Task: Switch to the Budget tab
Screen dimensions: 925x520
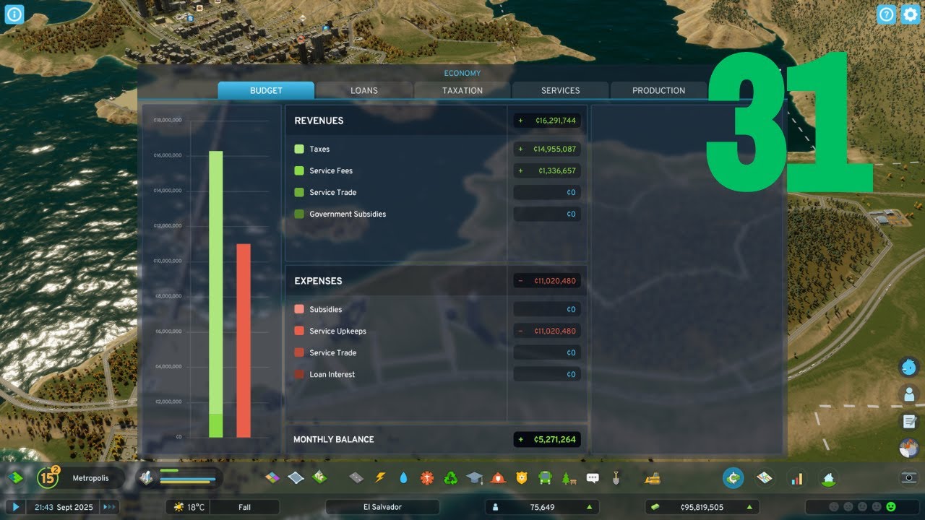Action: point(266,90)
